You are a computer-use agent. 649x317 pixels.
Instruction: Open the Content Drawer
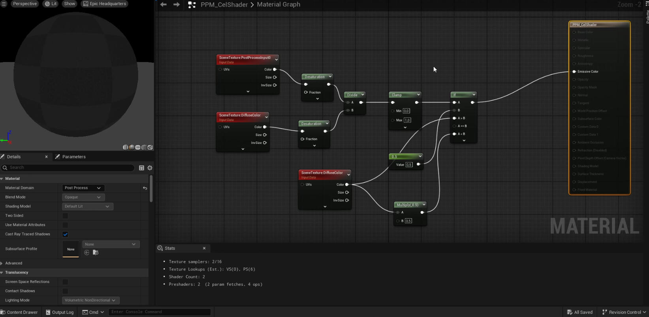(19, 312)
